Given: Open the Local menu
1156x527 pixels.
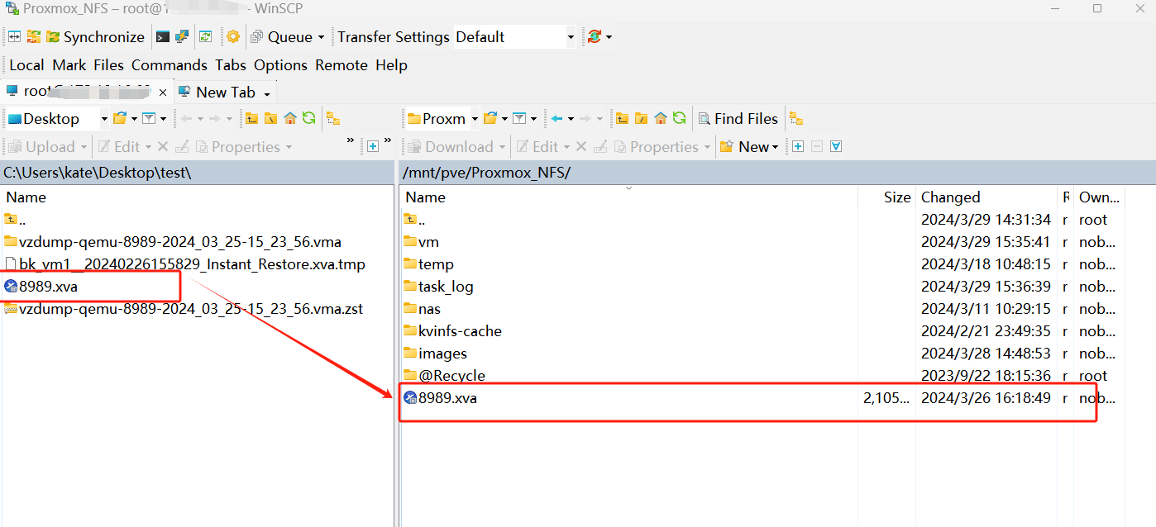Looking at the screenshot, I should 26,65.
